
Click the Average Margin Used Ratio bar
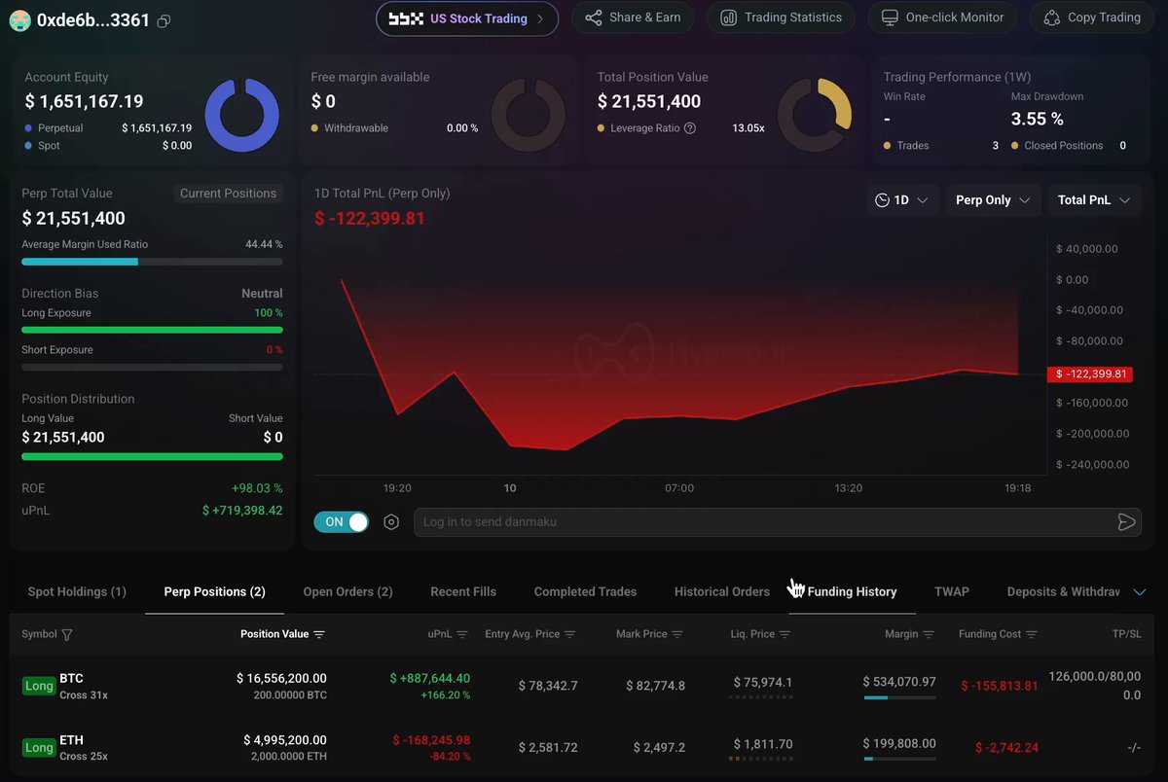(x=152, y=262)
